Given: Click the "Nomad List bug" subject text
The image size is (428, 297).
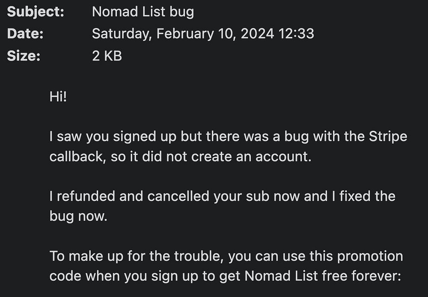Looking at the screenshot, I should (143, 12).
